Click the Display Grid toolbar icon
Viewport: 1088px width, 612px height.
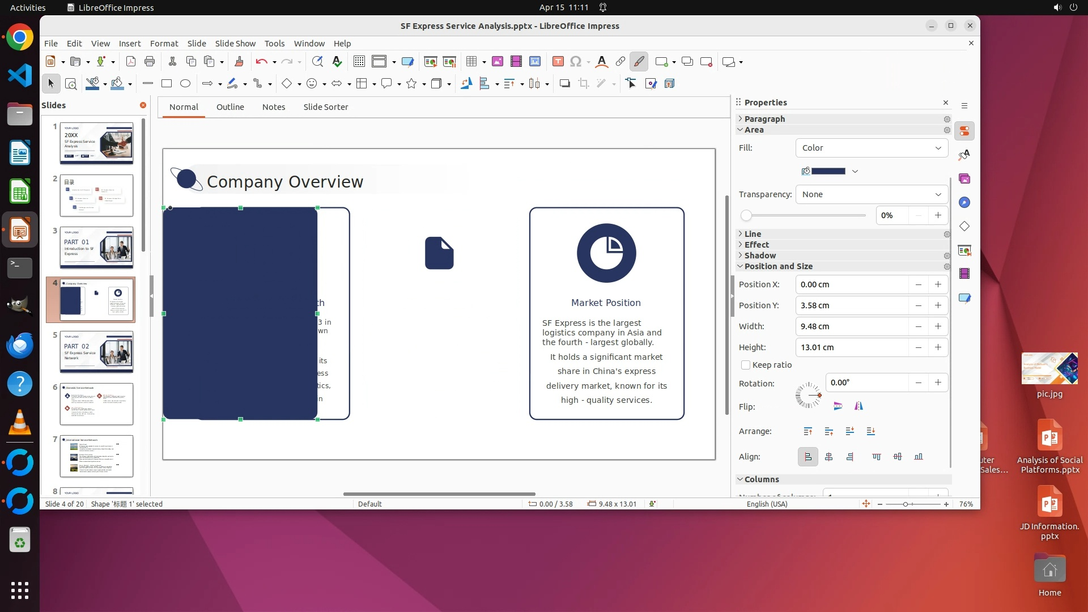pos(359,62)
